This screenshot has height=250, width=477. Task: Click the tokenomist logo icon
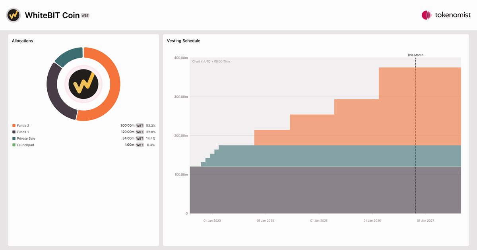click(427, 15)
